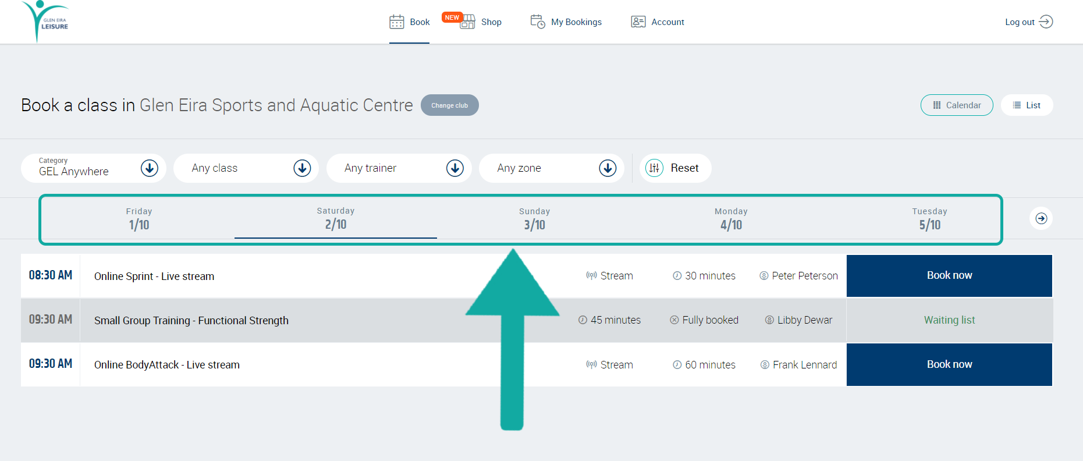
Task: Open the Account profile card icon
Action: [638, 22]
